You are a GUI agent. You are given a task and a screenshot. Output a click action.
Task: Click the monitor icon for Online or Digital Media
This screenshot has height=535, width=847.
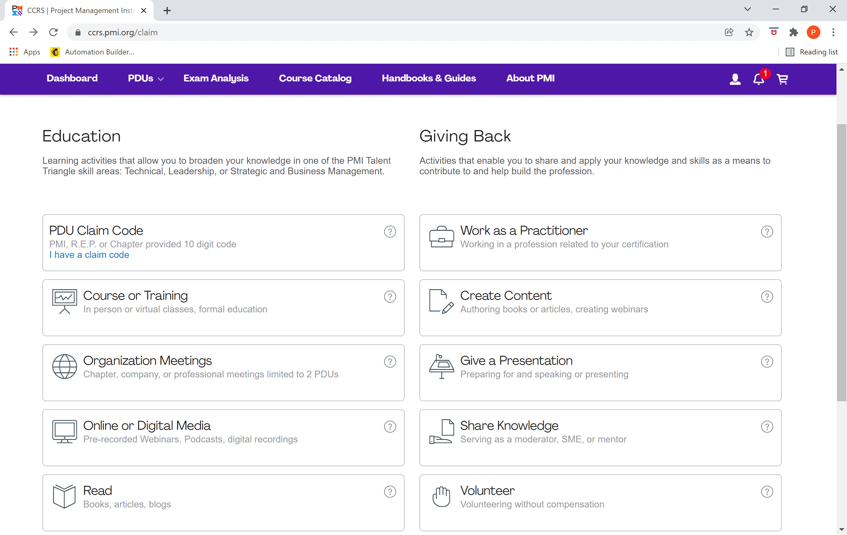tap(64, 431)
